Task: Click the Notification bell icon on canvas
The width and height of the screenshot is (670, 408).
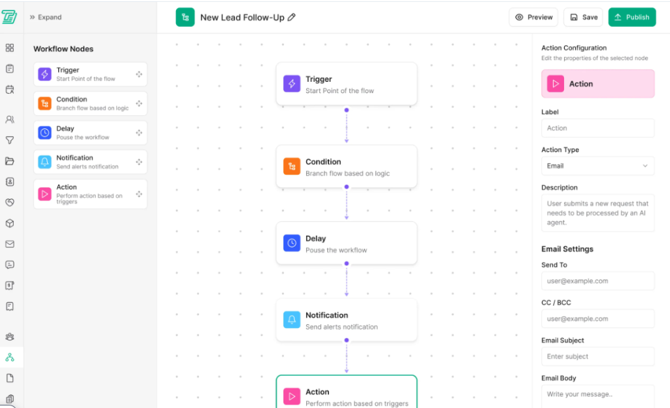Action: [292, 320]
